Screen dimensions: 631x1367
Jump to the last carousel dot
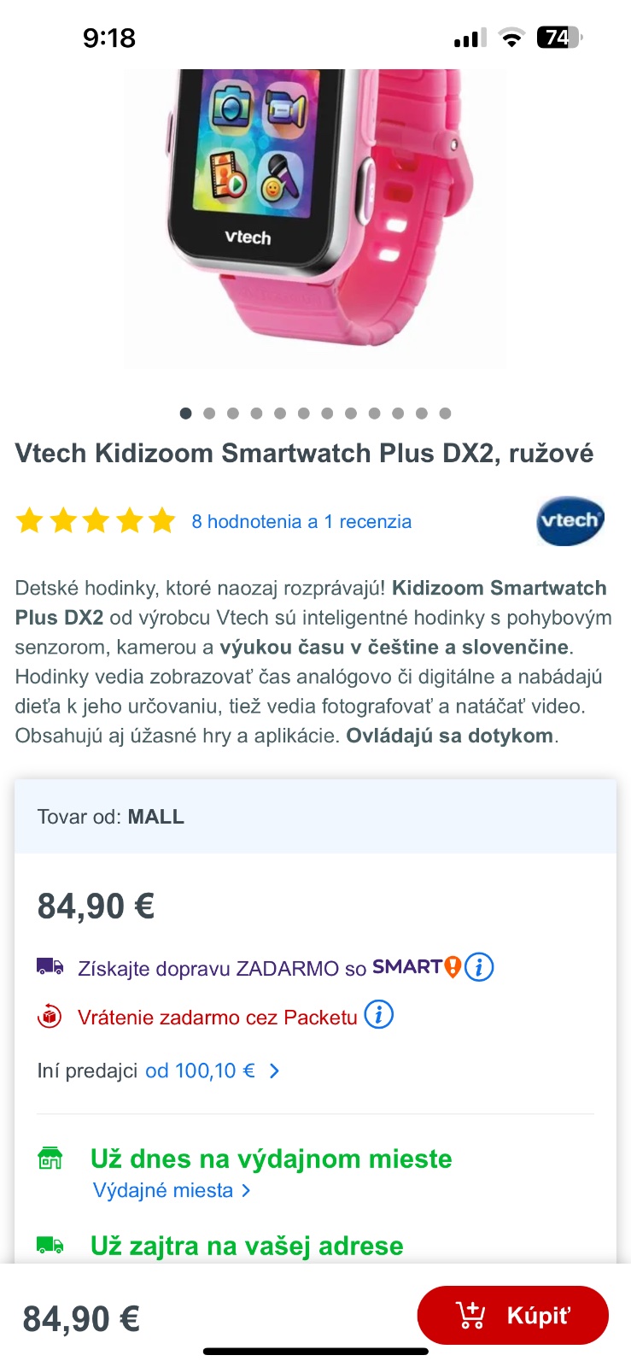(x=445, y=414)
